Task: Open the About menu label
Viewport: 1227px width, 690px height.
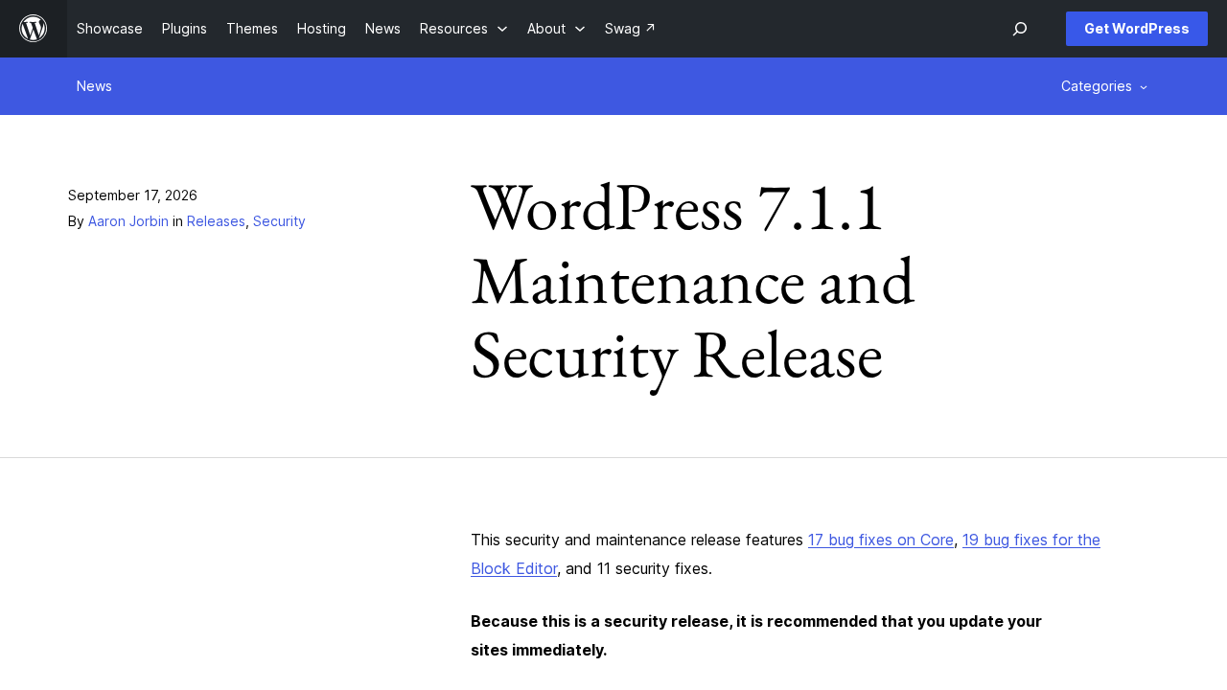Action: coord(546,29)
